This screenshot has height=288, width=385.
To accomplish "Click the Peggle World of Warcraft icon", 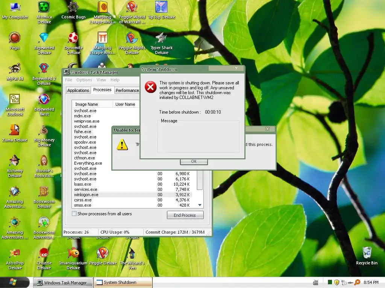I will (132, 12).
